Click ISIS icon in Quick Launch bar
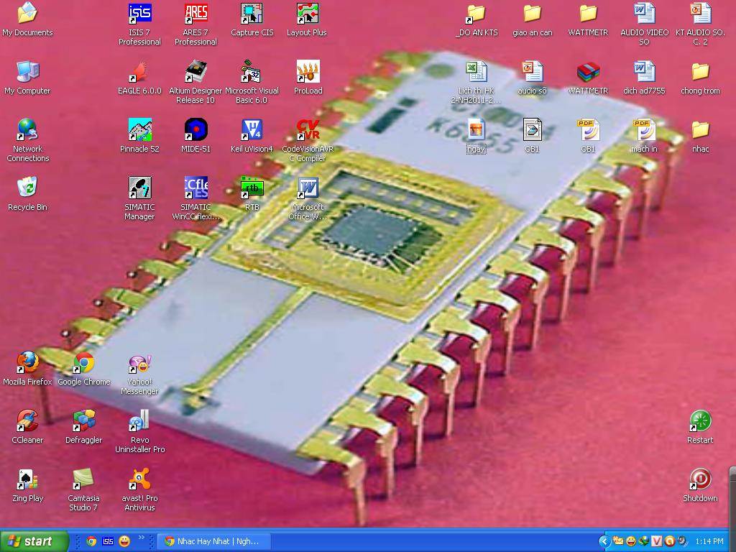Viewport: 736px width, 552px height. (108, 541)
